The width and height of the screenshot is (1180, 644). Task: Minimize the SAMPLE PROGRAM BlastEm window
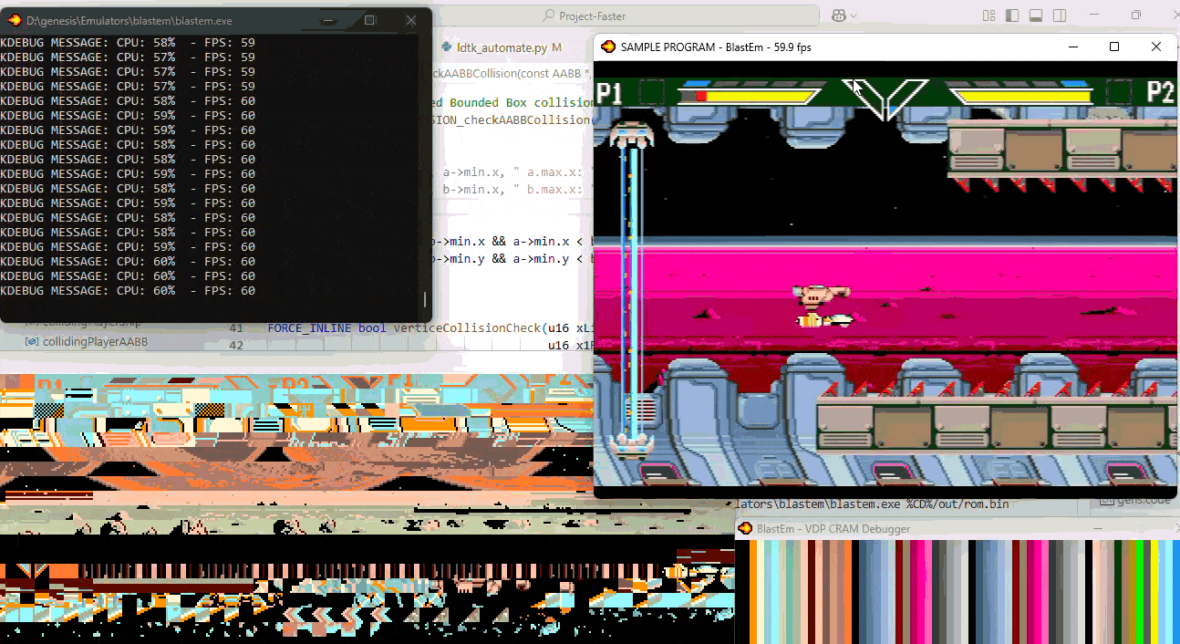(x=1073, y=47)
